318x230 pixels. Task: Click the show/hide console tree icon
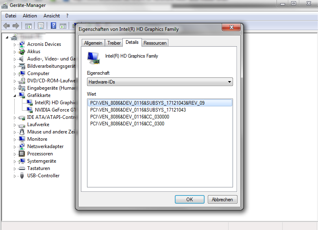pyautogui.click(x=28, y=26)
